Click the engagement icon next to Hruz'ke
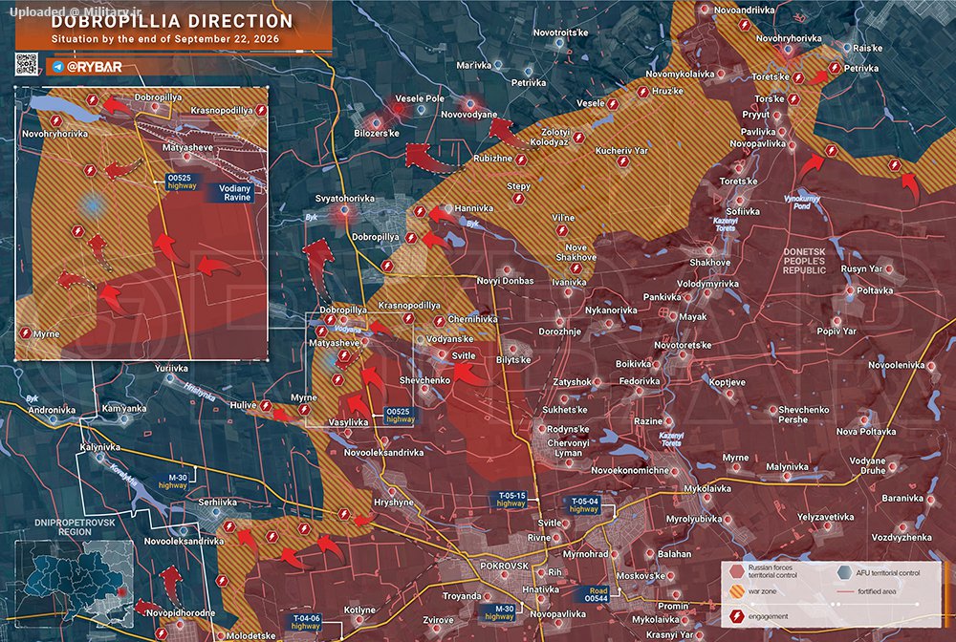The image size is (956, 642). pos(642,92)
